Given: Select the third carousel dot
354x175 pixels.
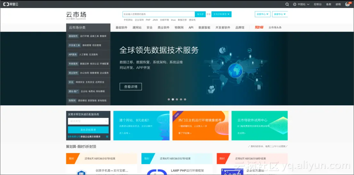Looking at the screenshot, I should (x=177, y=99).
